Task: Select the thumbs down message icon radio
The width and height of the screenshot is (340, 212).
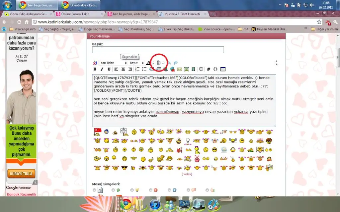Action: [188, 190]
